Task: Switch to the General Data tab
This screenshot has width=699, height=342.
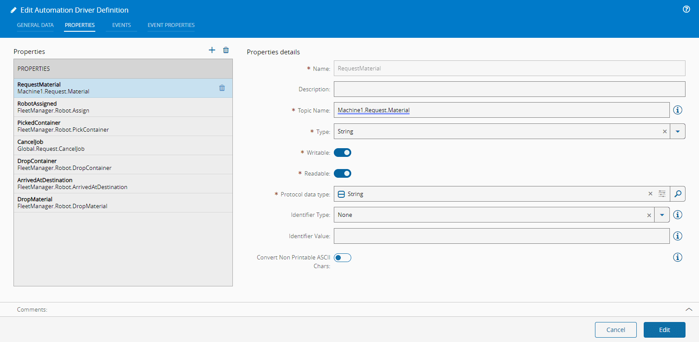Action: [35, 25]
